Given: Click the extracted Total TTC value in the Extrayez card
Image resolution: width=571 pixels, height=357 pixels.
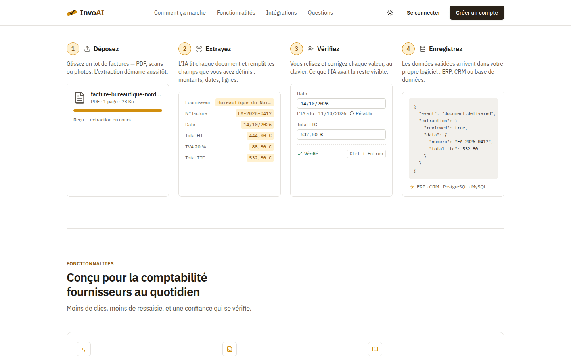Looking at the screenshot, I should 260,158.
